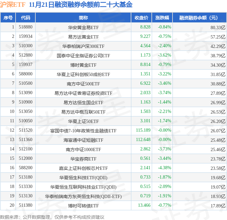Select fund name 华宝券商ETF
The image size is (227, 220).
(x=83, y=159)
